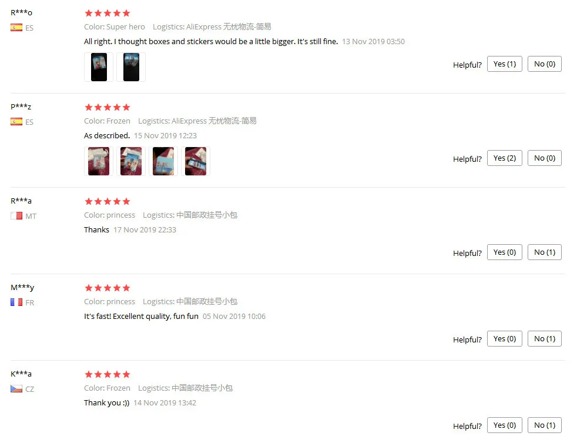Click No (1) on K***a's review

[545, 425]
